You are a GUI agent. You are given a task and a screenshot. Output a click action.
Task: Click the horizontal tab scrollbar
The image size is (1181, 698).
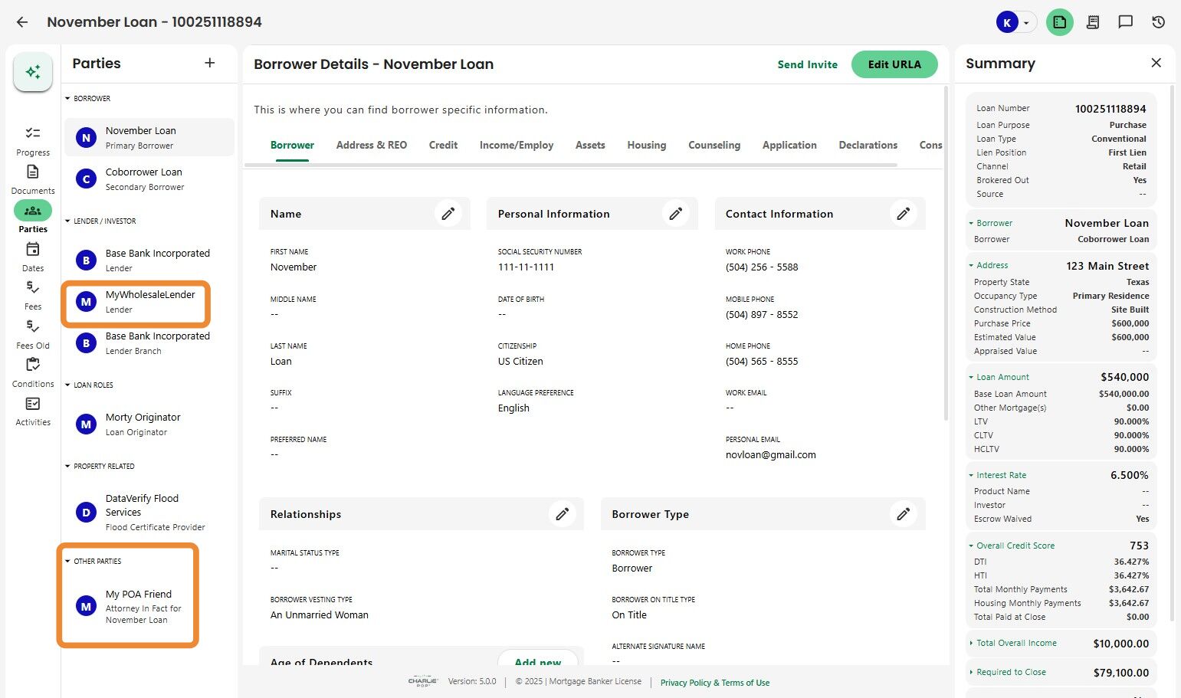570,165
